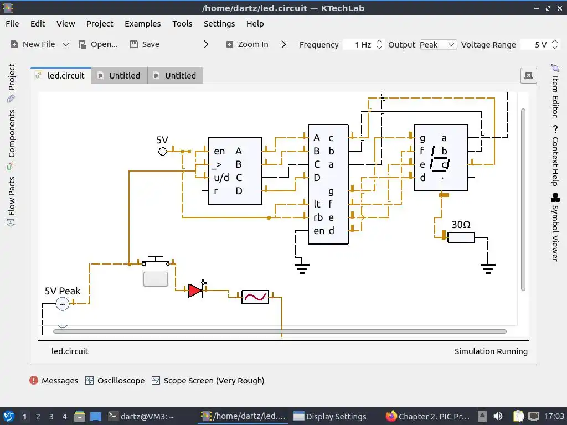Step the Voltage Range spinner arrows

(555, 44)
